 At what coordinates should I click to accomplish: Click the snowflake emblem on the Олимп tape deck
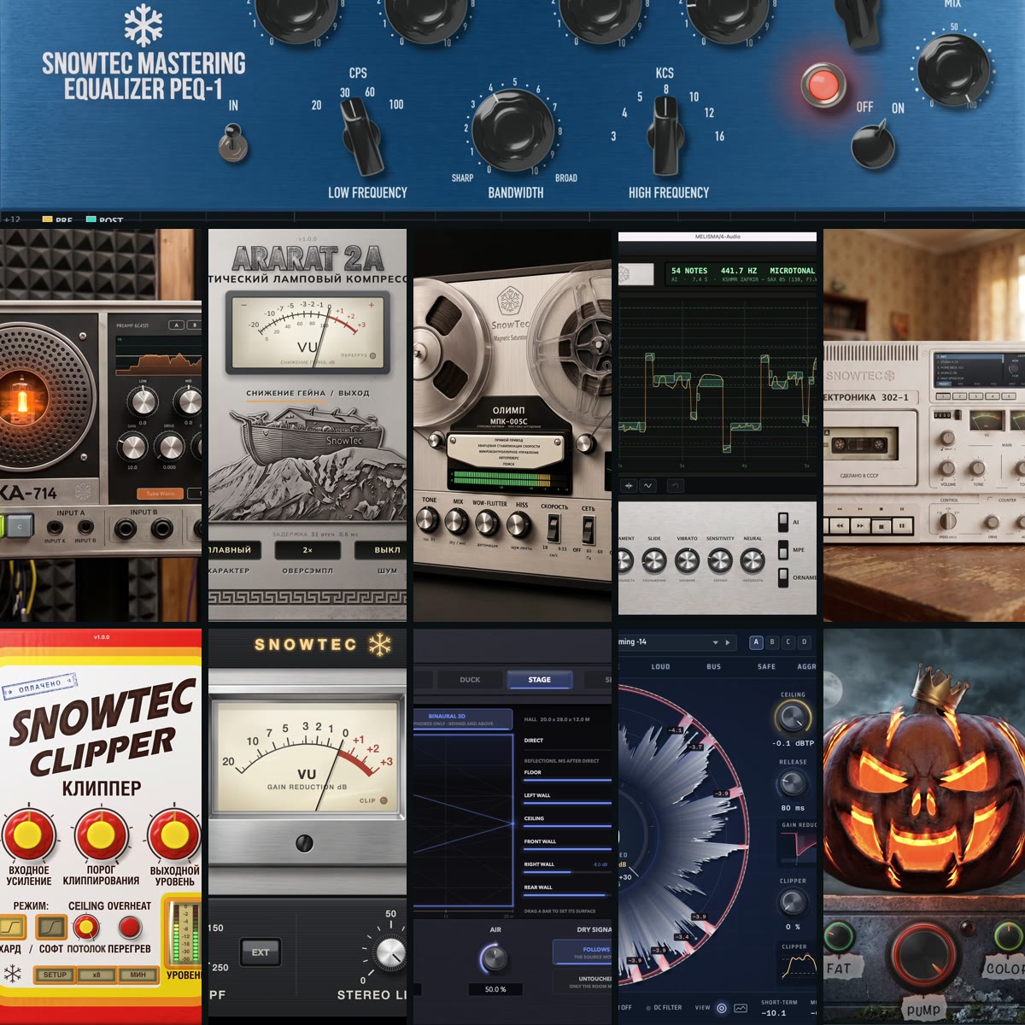[x=510, y=302]
